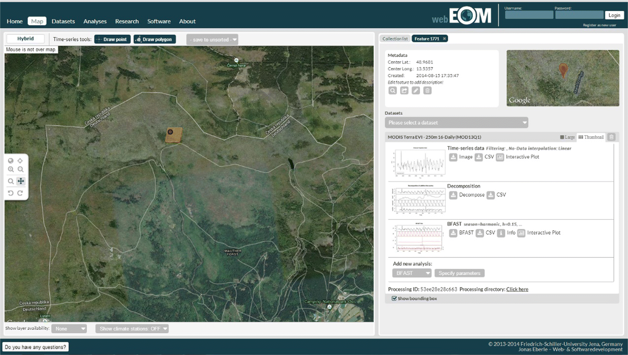
Task: Delete the MODIS dataset via header trash icon
Action: tap(611, 137)
